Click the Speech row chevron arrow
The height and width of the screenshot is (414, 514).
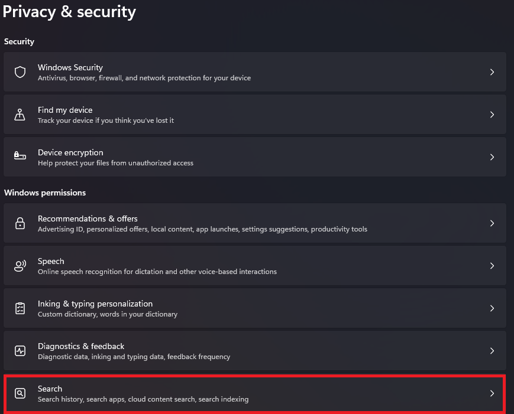[x=492, y=266]
